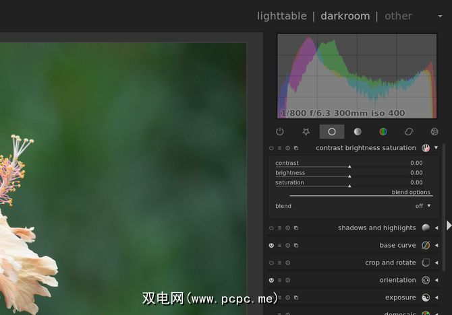
Task: Enable the crop and rotate module
Action: click(271, 262)
